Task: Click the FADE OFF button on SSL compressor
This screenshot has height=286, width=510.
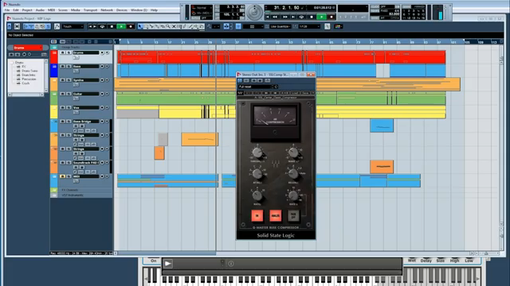Action: [x=293, y=215]
